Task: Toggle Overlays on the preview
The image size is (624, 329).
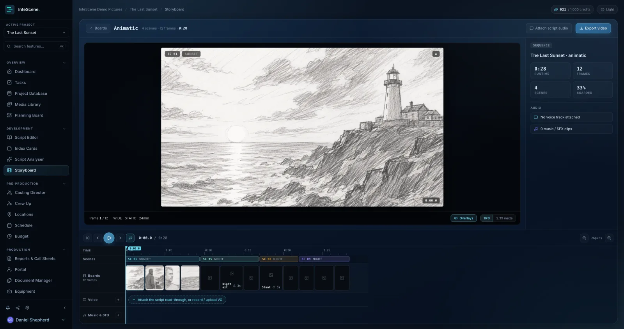Action: [x=463, y=218]
